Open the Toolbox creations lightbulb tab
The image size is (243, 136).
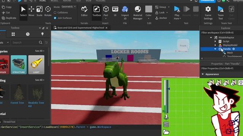click(42, 34)
